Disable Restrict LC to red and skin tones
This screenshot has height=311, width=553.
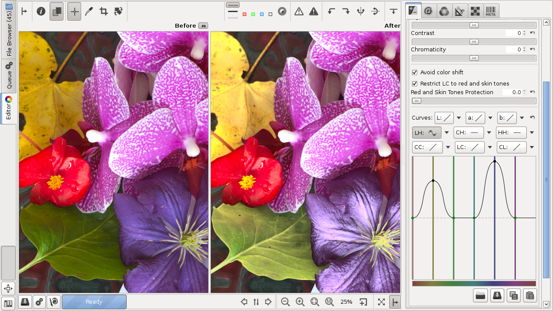[x=415, y=84]
